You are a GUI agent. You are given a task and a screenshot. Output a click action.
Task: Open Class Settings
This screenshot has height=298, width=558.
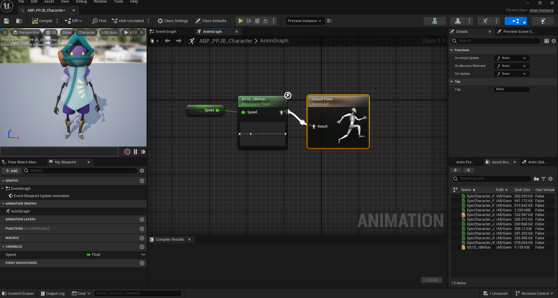173,21
